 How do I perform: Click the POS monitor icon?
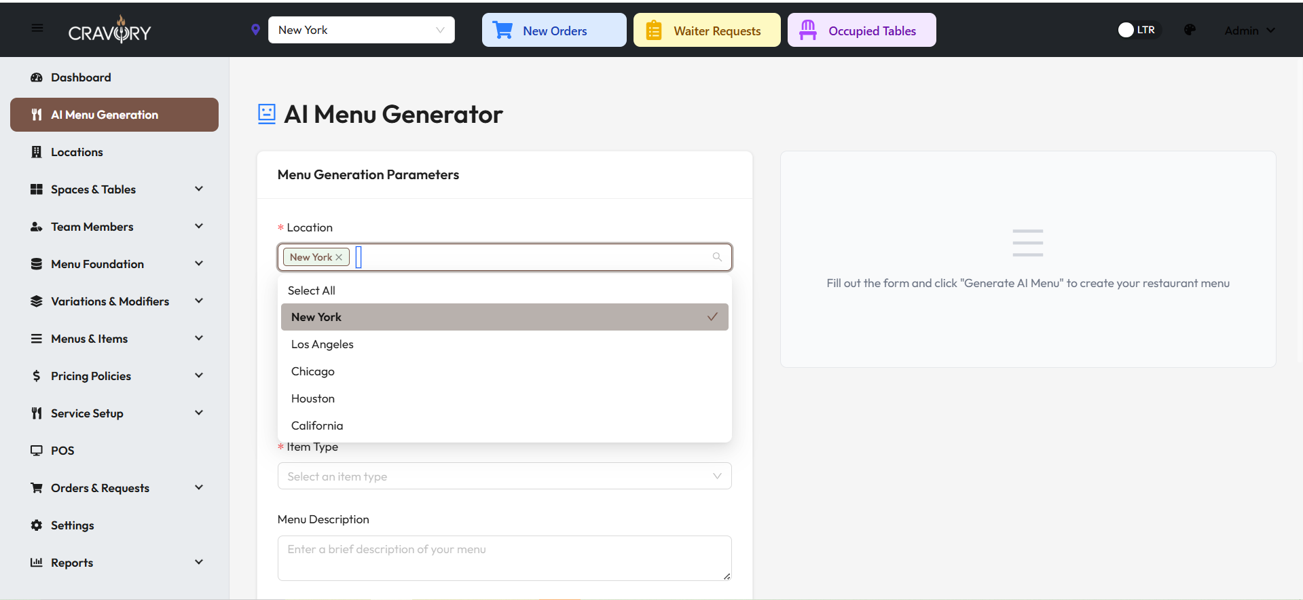tap(37, 451)
